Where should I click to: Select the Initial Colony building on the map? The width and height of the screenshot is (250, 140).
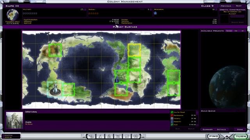pos(55,90)
